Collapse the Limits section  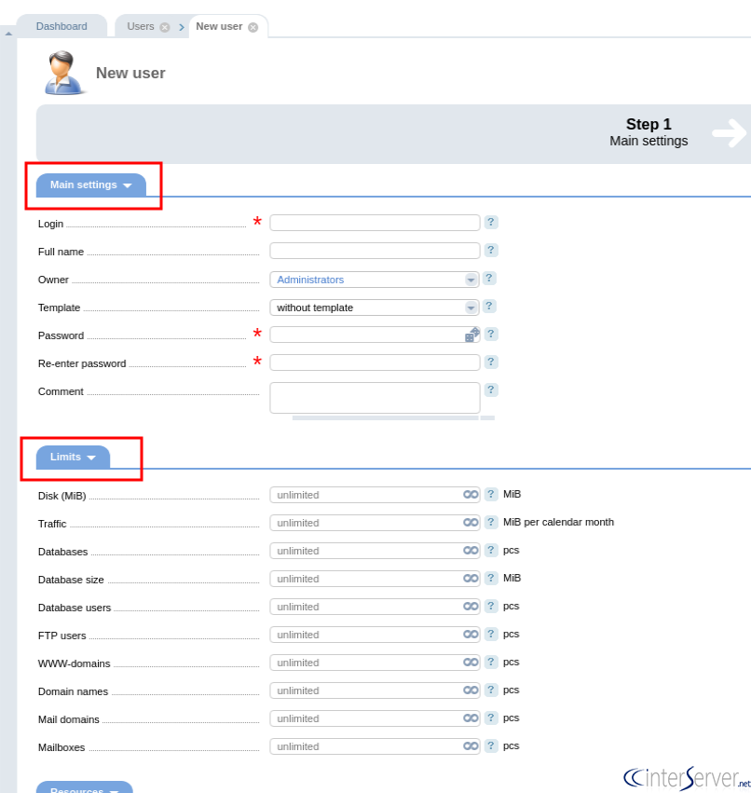73,458
